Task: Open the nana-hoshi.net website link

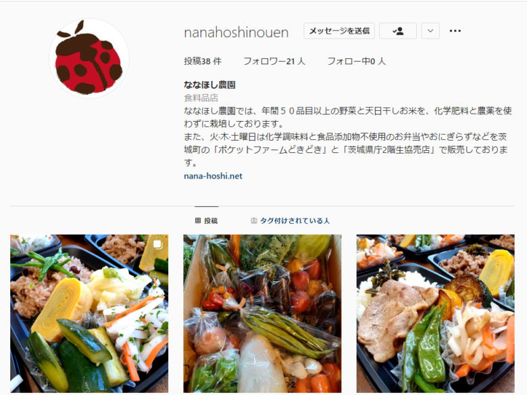Action: click(213, 176)
